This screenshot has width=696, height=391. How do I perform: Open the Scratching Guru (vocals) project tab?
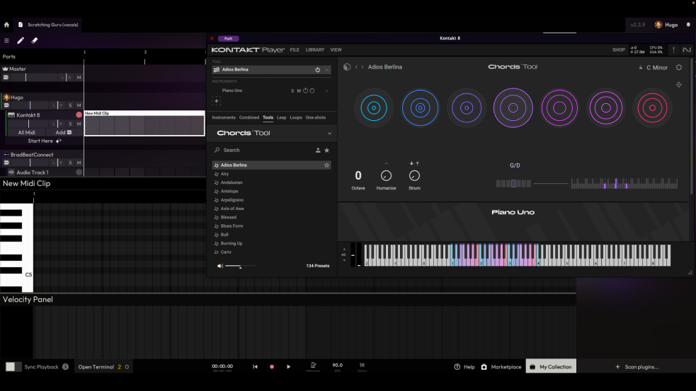48,25
